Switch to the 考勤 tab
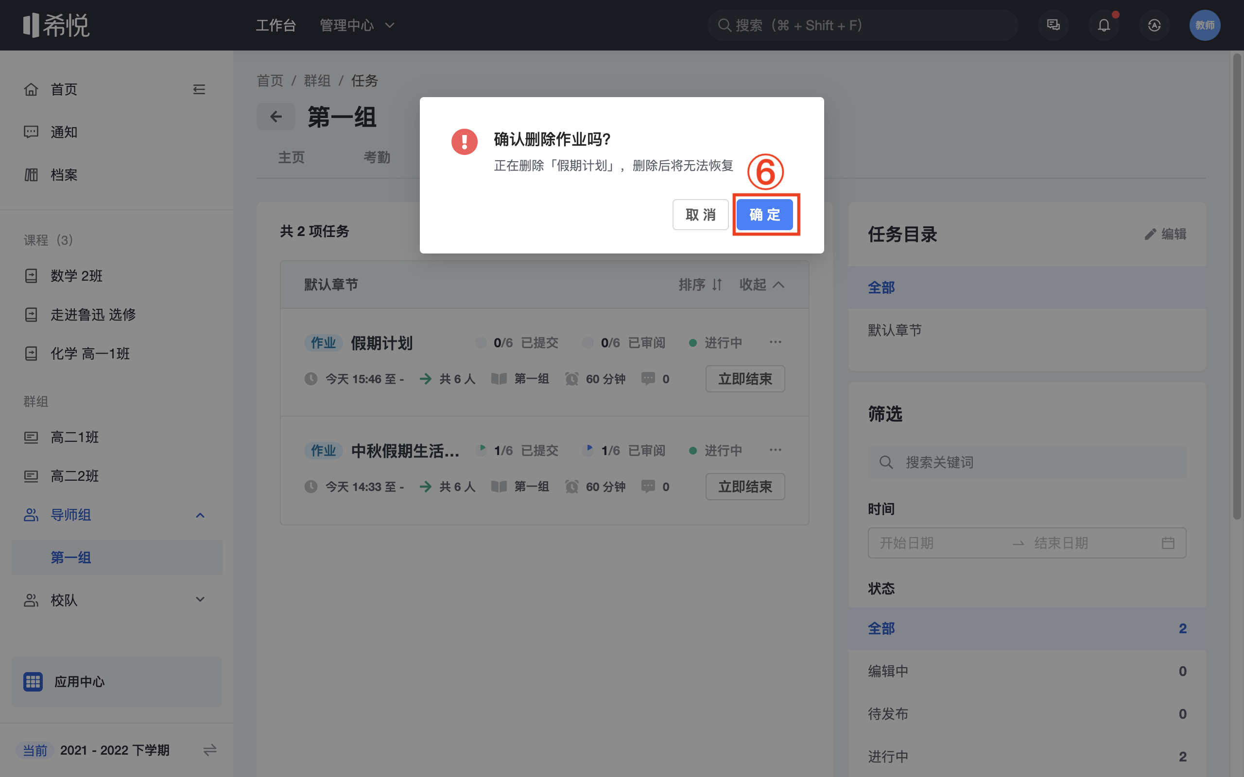Screen dimensions: 1244x777 (x=377, y=157)
